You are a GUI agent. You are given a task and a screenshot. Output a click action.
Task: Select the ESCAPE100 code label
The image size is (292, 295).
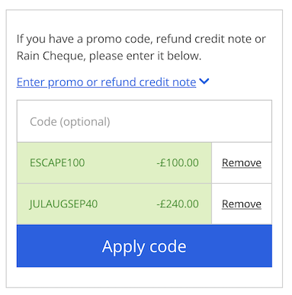click(57, 163)
